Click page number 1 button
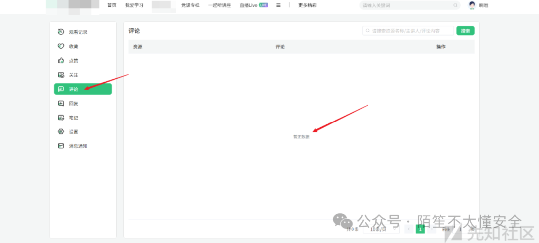The height and width of the screenshot is (243, 539). (420, 229)
